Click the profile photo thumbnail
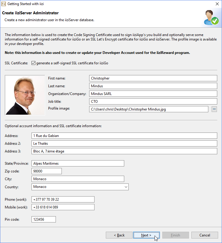 click(x=25, y=95)
